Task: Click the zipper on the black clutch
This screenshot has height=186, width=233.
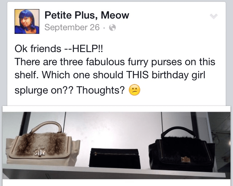Action: tap(114, 154)
